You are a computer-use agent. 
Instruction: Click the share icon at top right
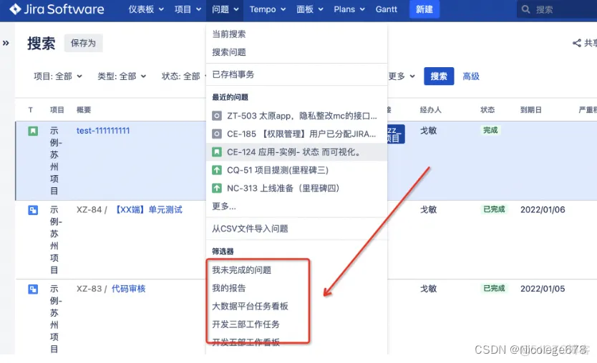577,43
